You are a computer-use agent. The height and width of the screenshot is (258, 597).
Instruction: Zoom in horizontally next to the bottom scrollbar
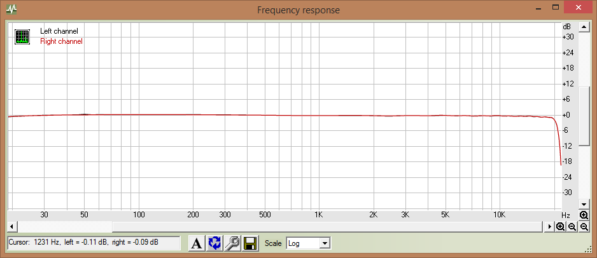tap(560, 227)
